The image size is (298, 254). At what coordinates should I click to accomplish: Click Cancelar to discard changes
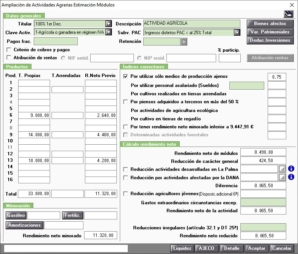(x=282, y=248)
